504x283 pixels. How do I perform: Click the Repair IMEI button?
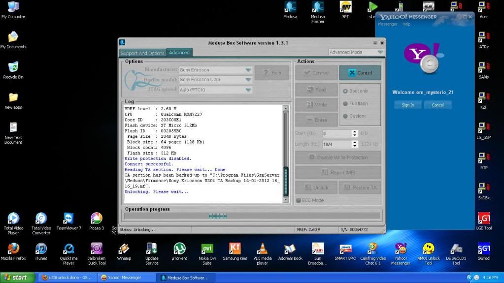click(338, 172)
